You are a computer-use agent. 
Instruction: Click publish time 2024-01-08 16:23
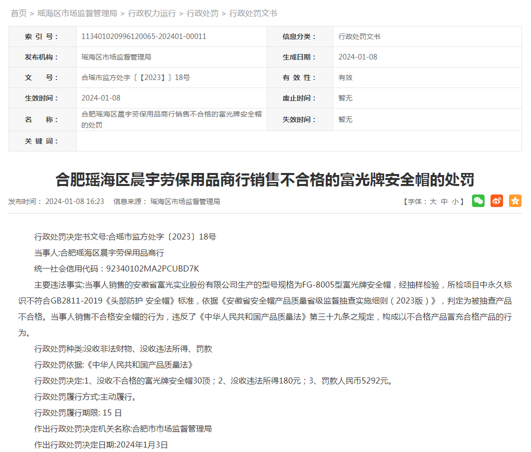[x=75, y=202]
